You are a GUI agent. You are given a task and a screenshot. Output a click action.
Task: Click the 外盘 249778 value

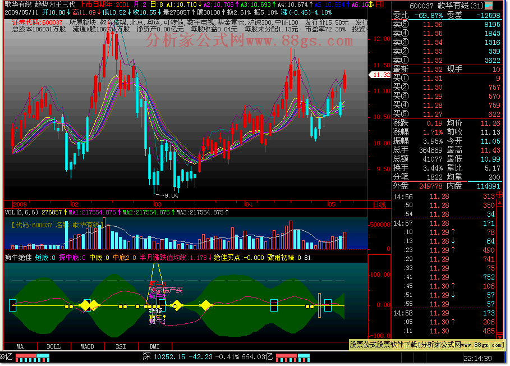[431, 186]
